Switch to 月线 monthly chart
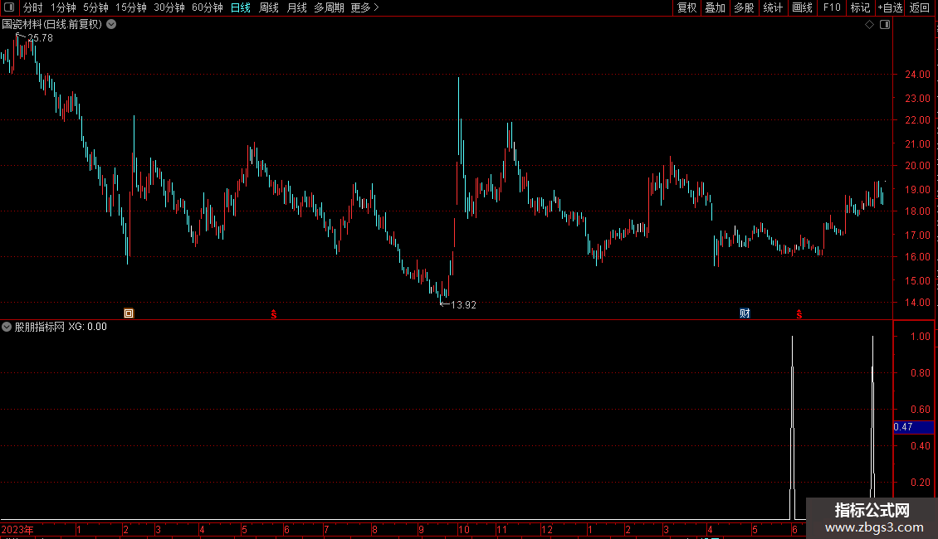Image resolution: width=938 pixels, height=539 pixels. pyautogui.click(x=296, y=7)
